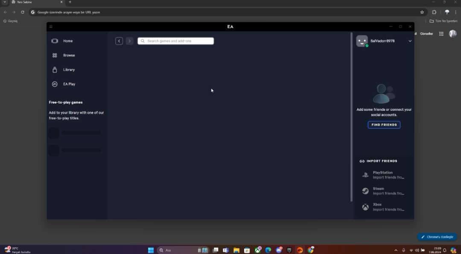The height and width of the screenshot is (254, 461).
Task: Open File Explorer from taskbar
Action: [236, 250]
